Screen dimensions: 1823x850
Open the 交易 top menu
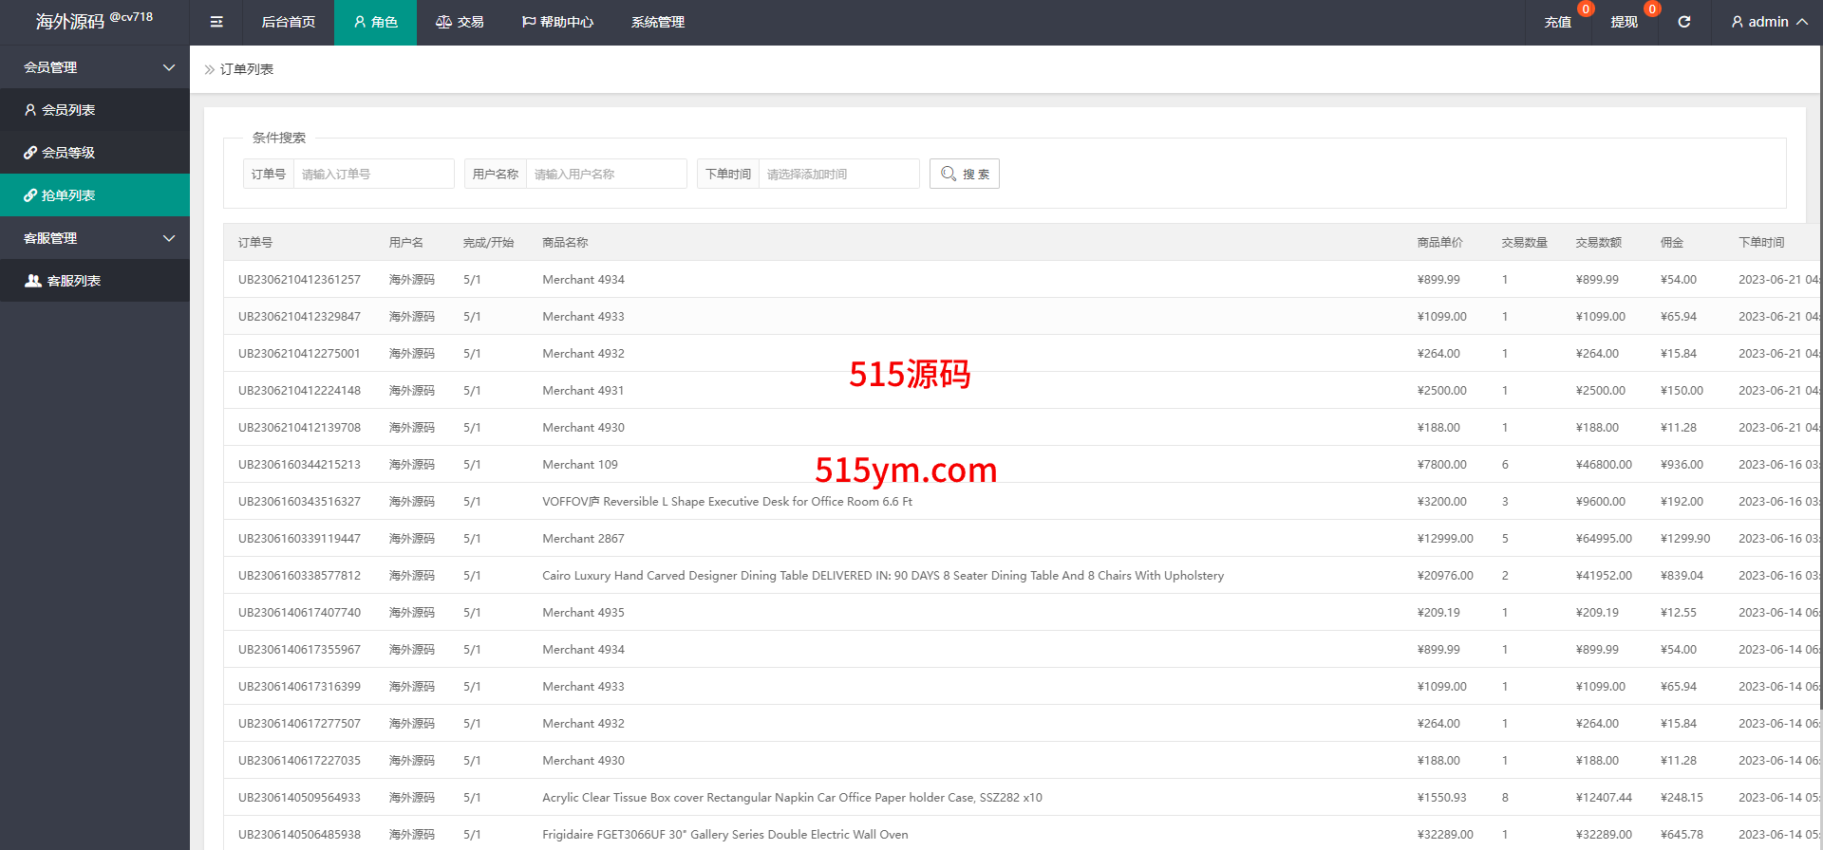(460, 22)
